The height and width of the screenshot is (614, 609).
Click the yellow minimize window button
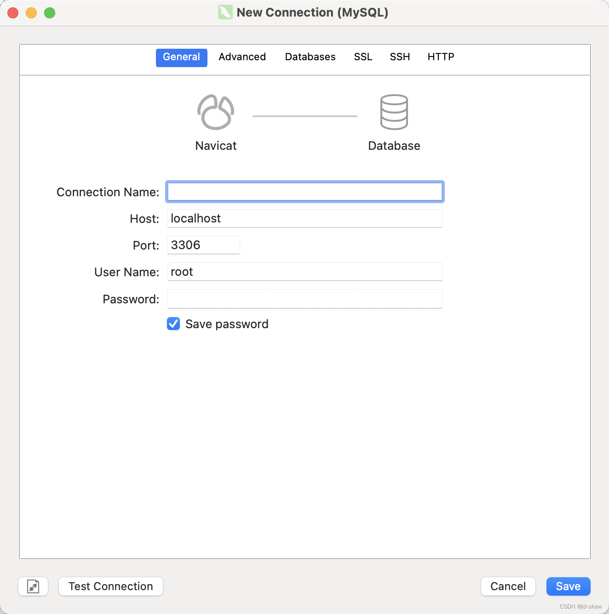click(x=31, y=13)
